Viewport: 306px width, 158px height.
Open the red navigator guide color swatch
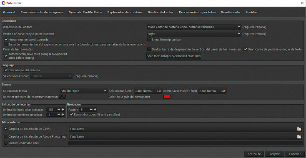(x=167, y=97)
